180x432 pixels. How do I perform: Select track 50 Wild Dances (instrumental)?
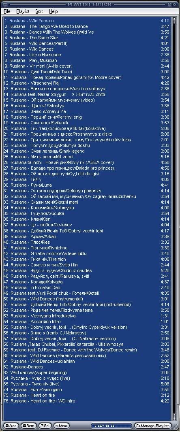coord(87,299)
